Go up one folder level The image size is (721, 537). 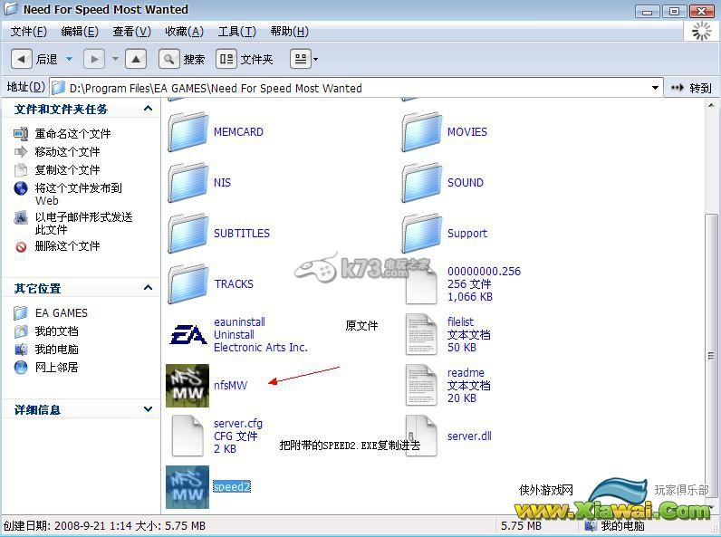click(136, 59)
